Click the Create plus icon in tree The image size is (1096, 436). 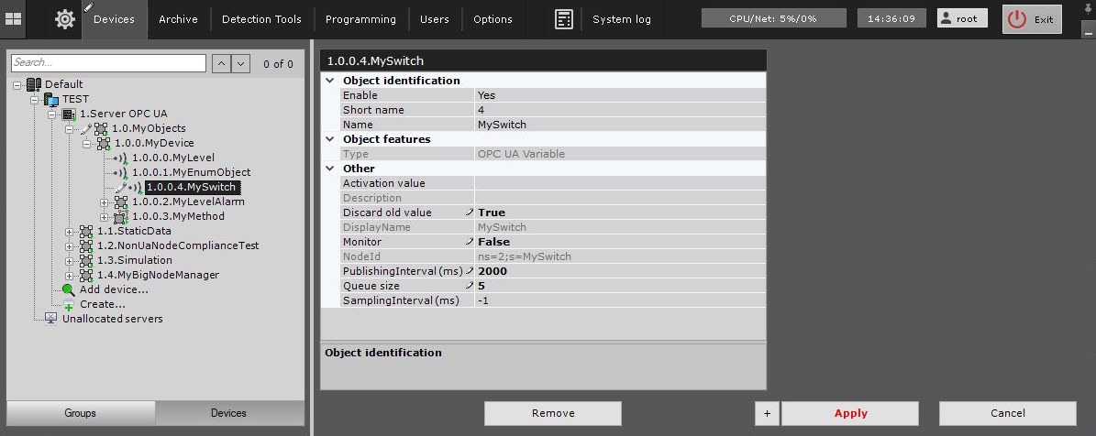point(69,305)
